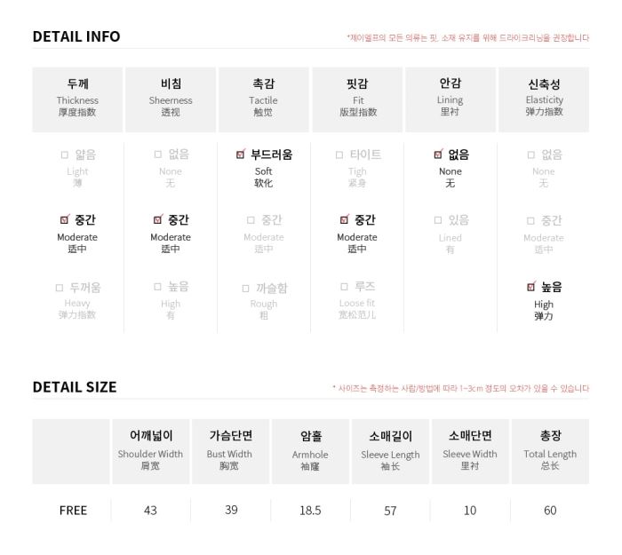Toggle the Moderate fit checkbox
Viewport: 622px width, 555px height.
pyautogui.click(x=345, y=219)
